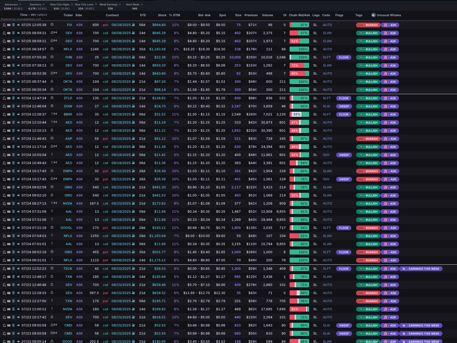
Task: Click the contract ticket icon in the GOOGL row
Action: (14, 228)
